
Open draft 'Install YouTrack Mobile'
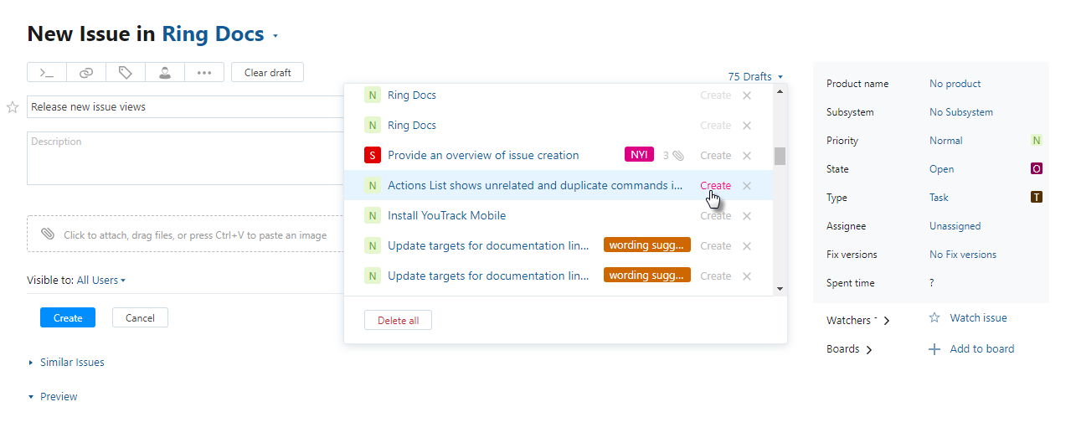coord(446,216)
